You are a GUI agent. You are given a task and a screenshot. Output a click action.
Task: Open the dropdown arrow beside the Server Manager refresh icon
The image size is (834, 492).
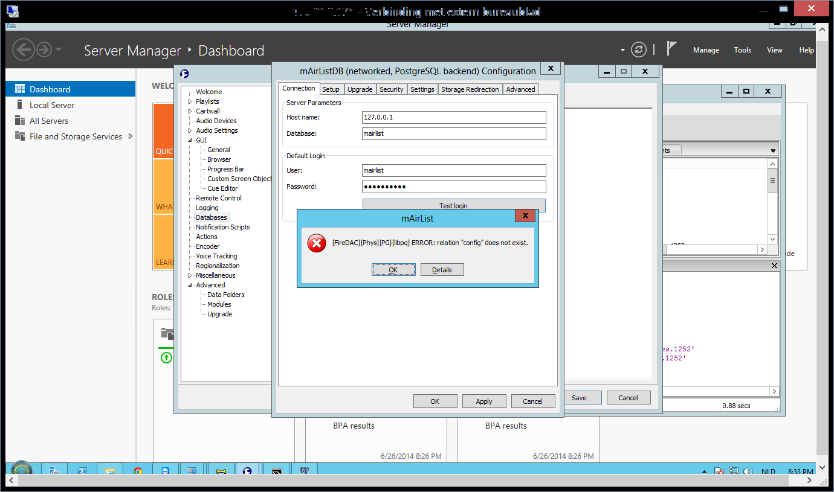[622, 50]
